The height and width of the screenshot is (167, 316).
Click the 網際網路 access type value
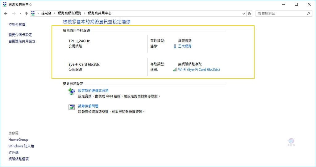pyautogui.click(x=185, y=41)
